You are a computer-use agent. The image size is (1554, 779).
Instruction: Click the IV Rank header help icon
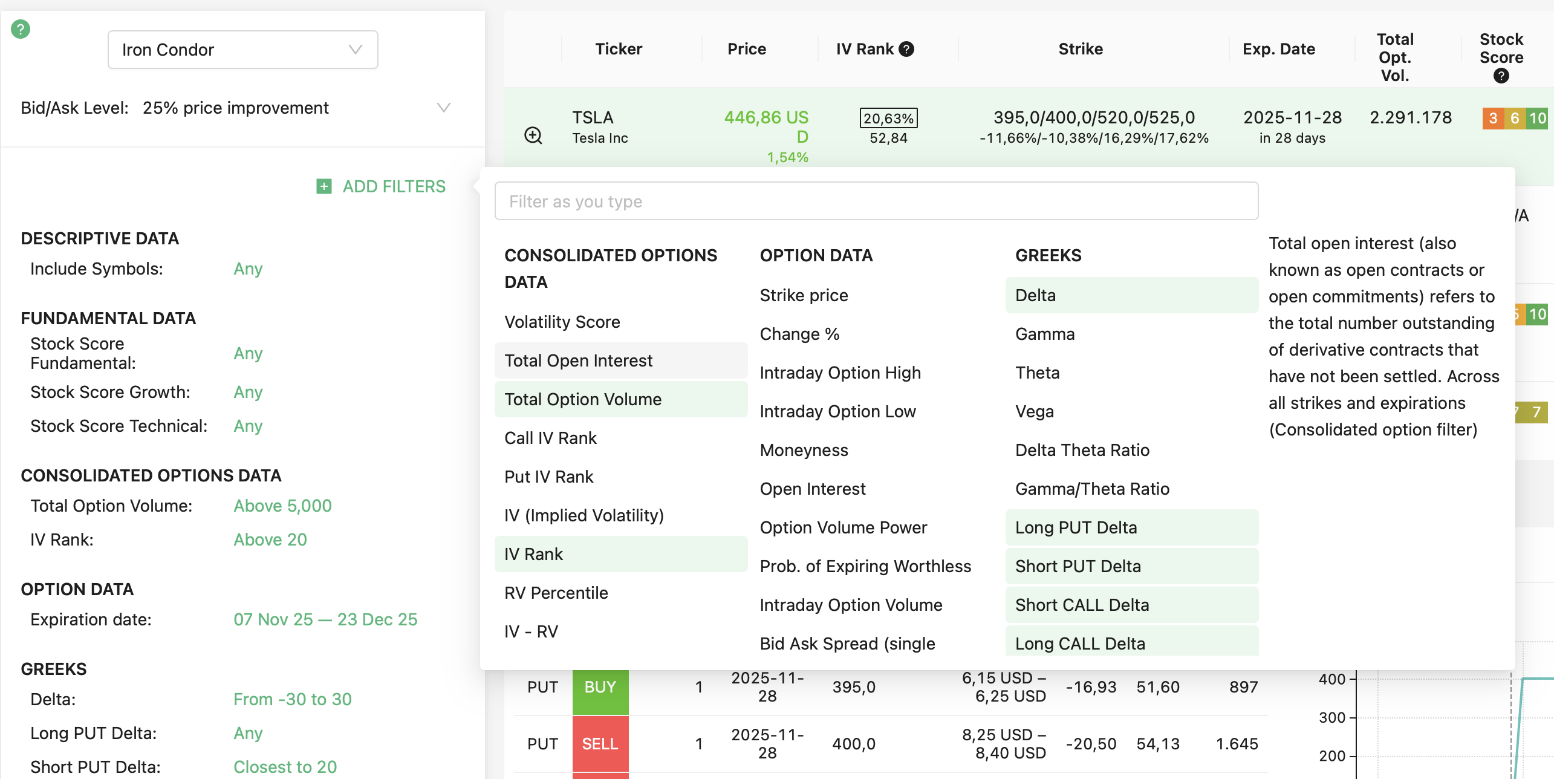pyautogui.click(x=906, y=49)
